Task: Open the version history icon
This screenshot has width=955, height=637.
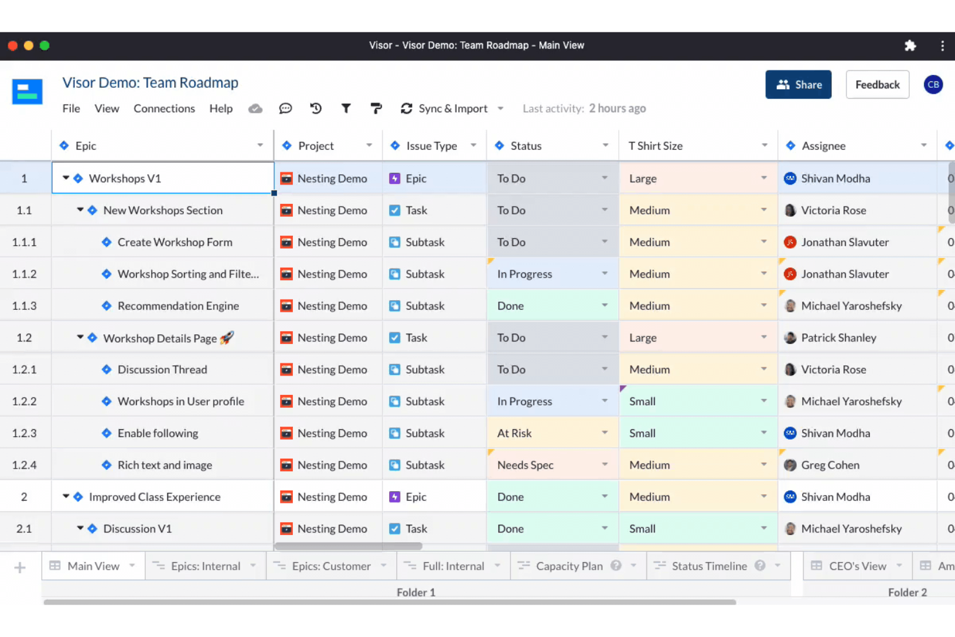Action: point(316,108)
